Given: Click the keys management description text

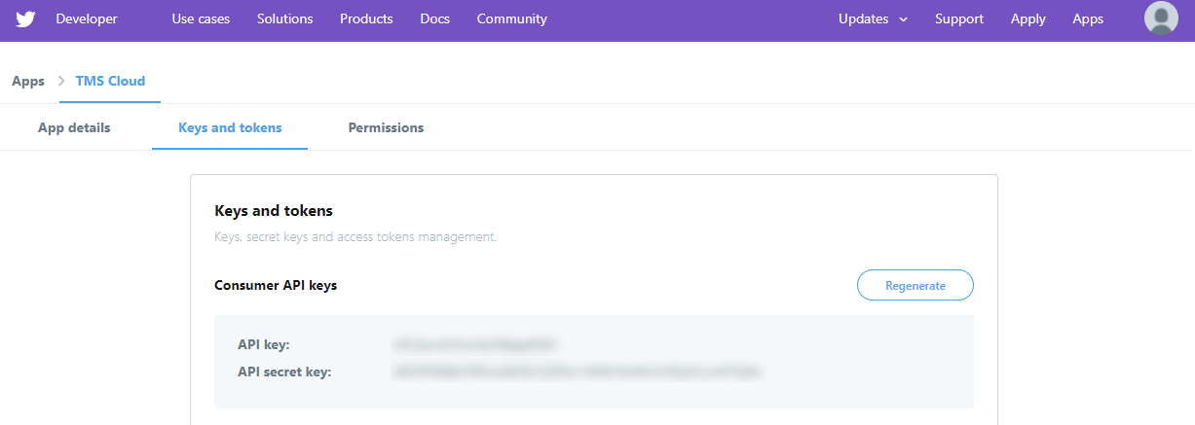Looking at the screenshot, I should point(355,237).
